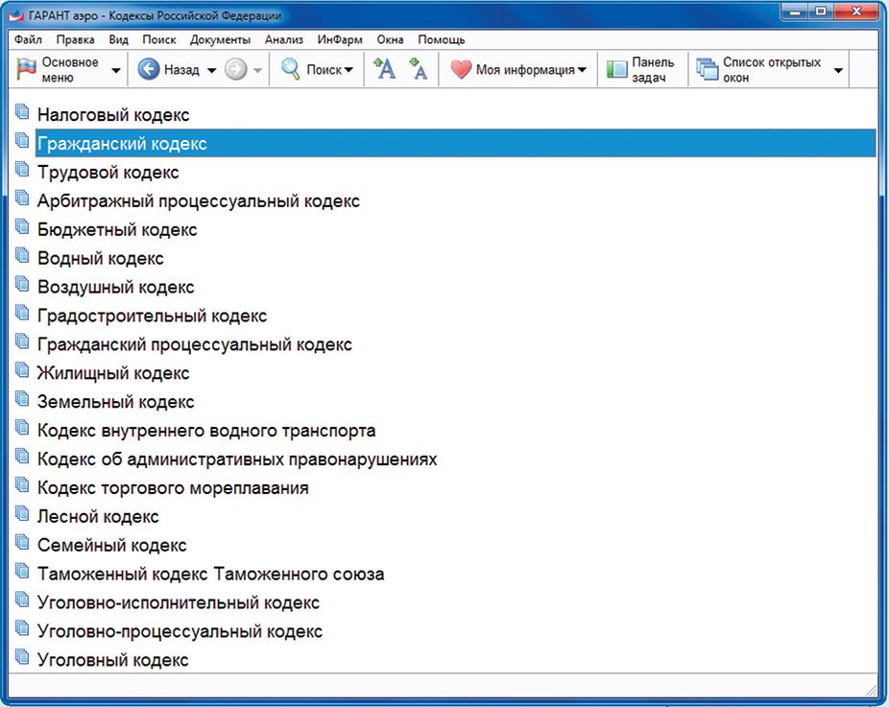Viewport: 889px width, 707px height.
Task: Open the ИнФарм menu
Action: coord(340,39)
